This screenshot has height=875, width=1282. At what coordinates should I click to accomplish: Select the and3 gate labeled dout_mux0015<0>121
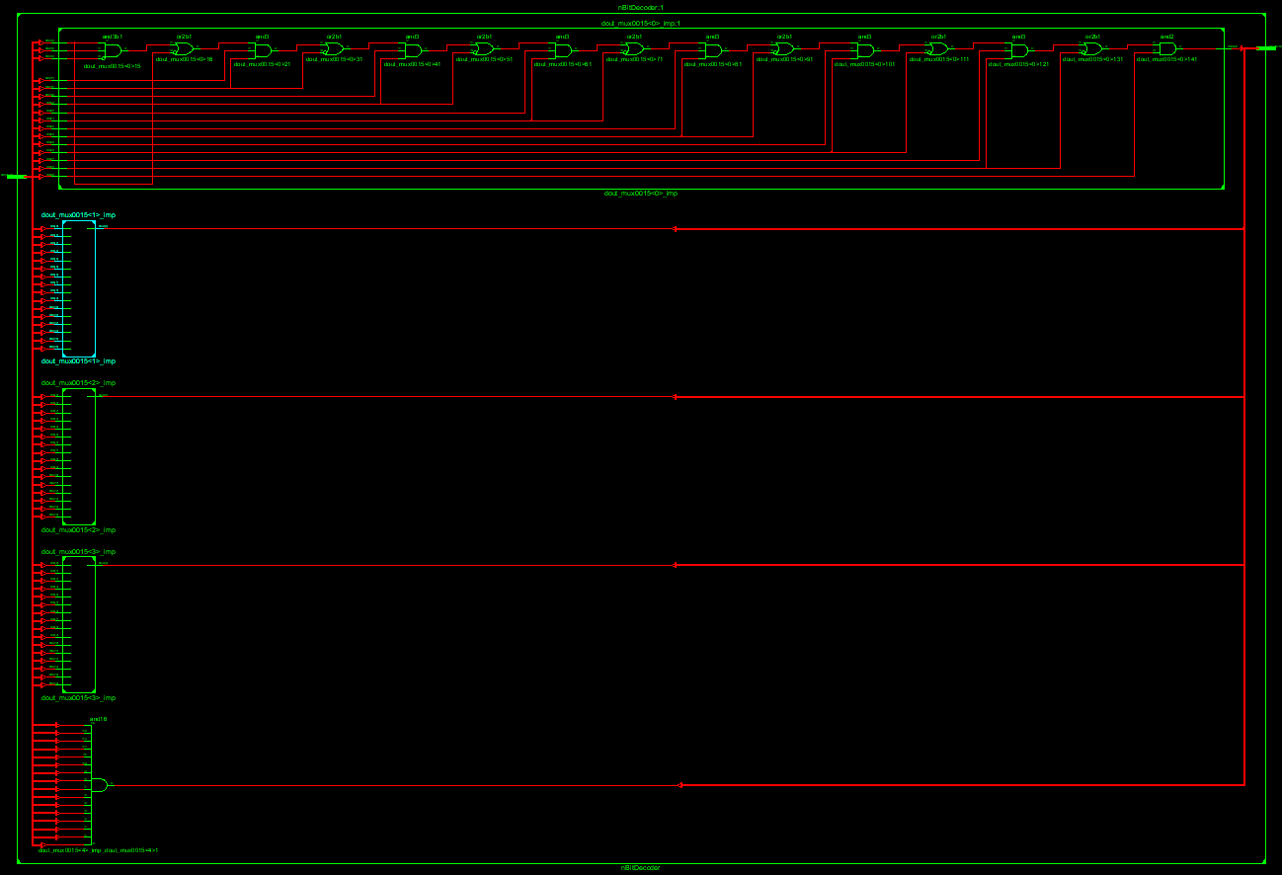coord(1019,49)
